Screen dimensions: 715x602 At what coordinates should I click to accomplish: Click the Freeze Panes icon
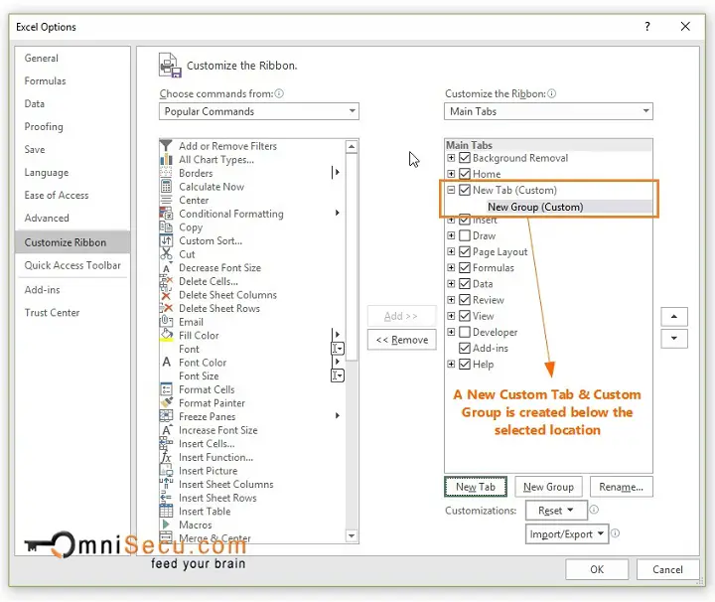coord(166,416)
